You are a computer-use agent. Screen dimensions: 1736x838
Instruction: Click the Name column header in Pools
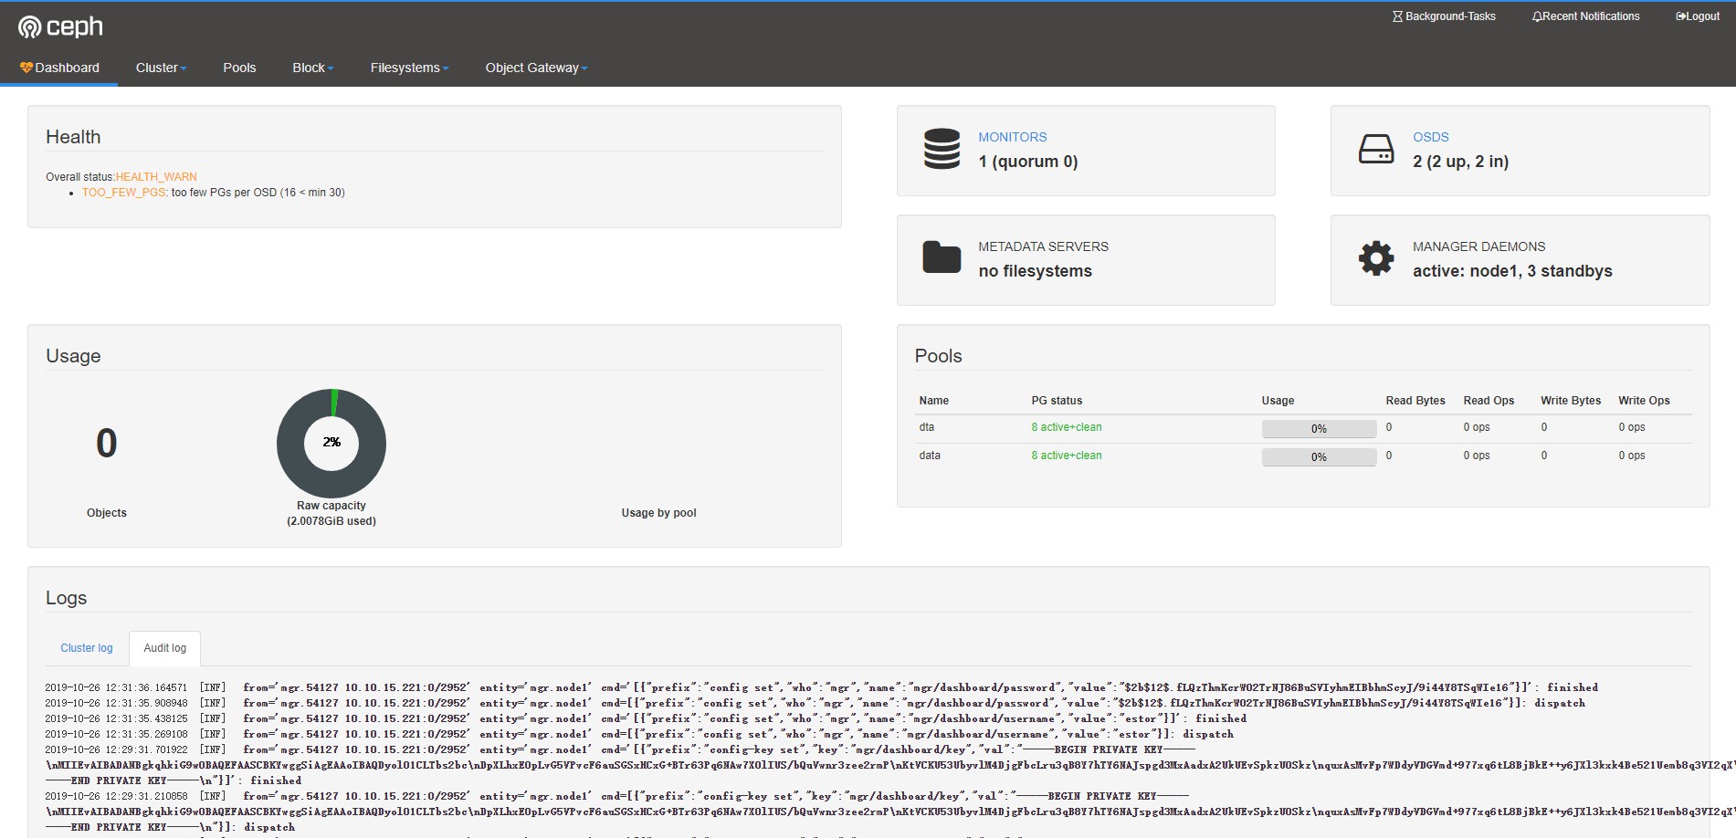point(933,401)
